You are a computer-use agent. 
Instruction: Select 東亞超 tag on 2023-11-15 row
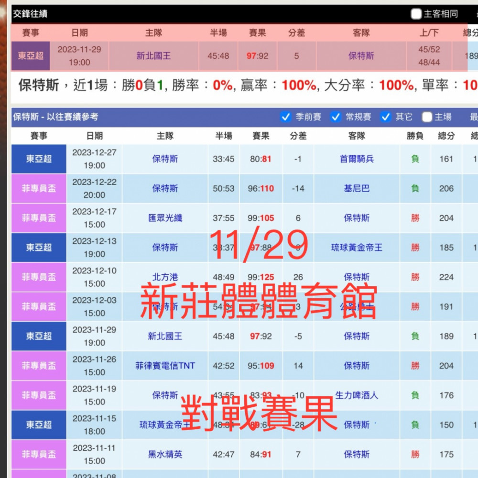click(39, 424)
